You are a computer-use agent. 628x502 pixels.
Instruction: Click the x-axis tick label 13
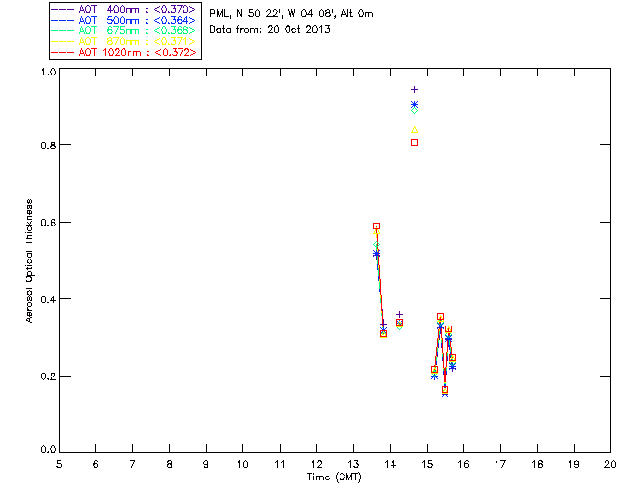coord(353,464)
